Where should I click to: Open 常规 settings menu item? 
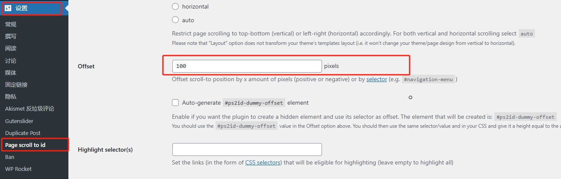11,24
